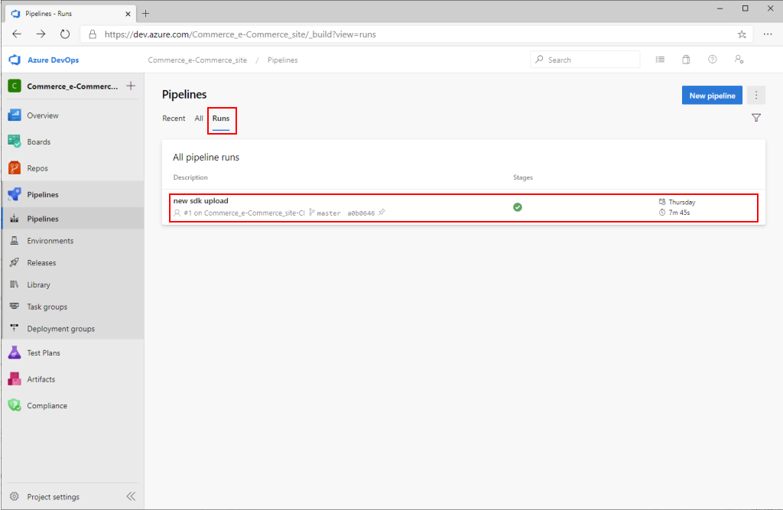Click inside the Search field
783x510 pixels.
click(585, 59)
